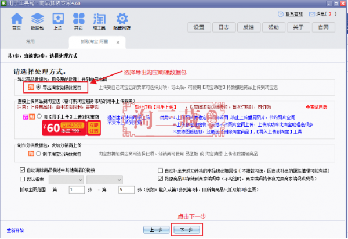
Task: Toggle 将原商品ID存储到商家编码中 checkbox
Action: click(x=160, y=179)
